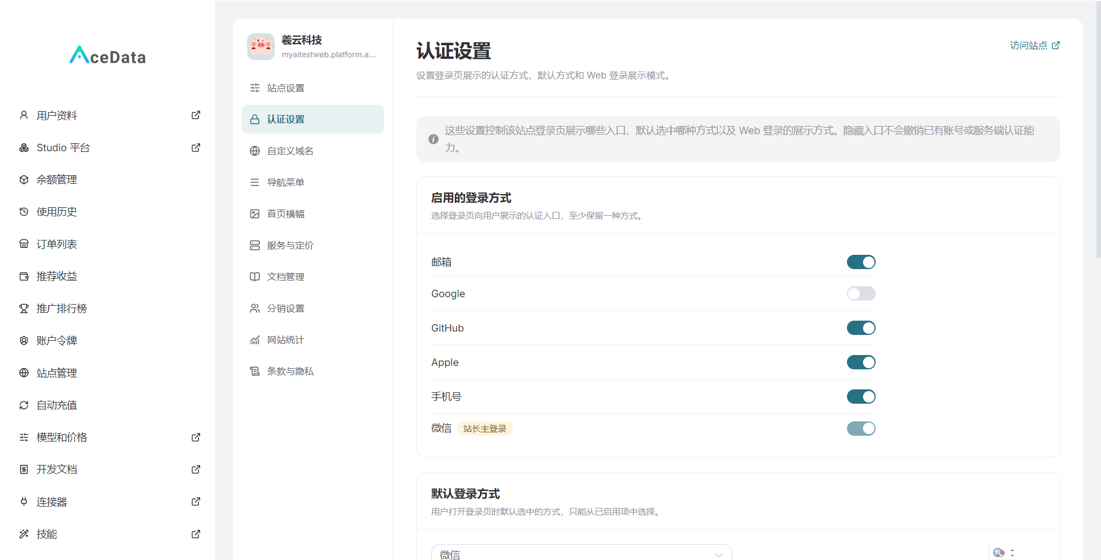
Task: Click the people icon next to 分销设置
Action: pos(255,309)
